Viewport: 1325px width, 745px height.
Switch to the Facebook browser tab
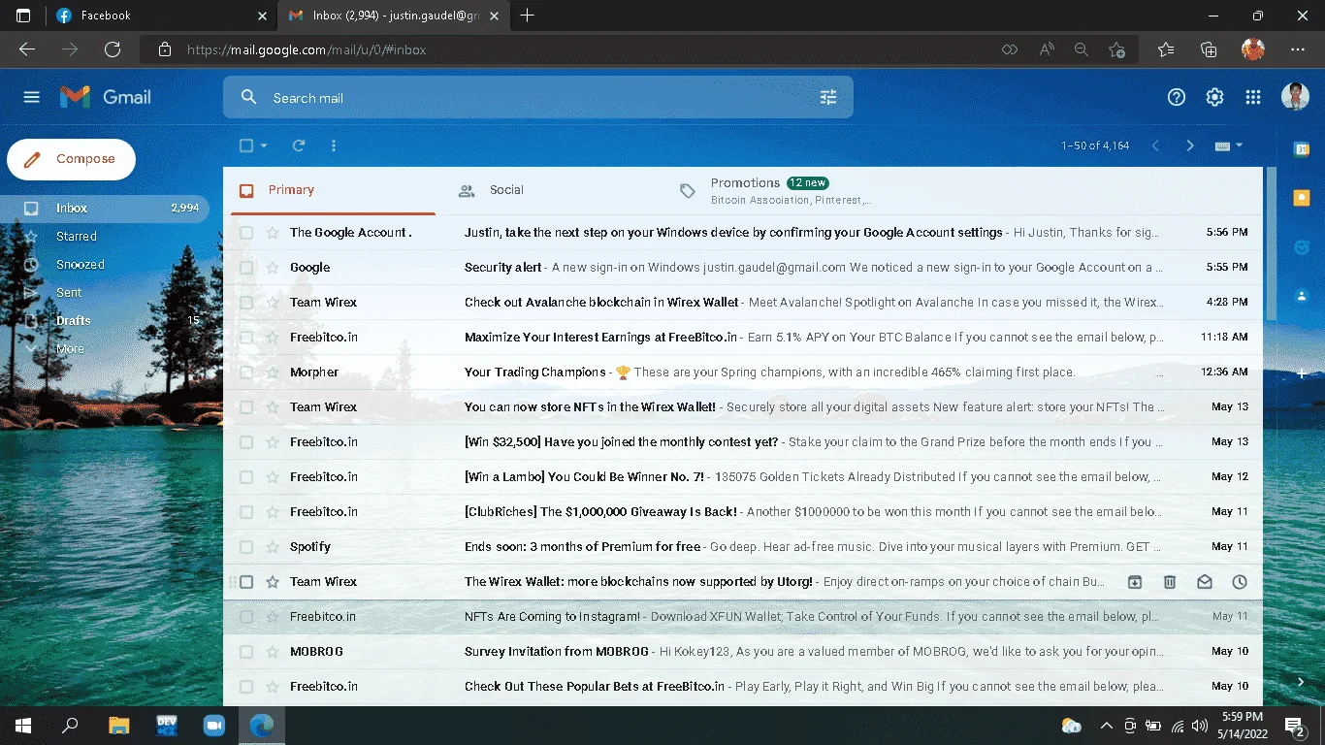pos(160,16)
